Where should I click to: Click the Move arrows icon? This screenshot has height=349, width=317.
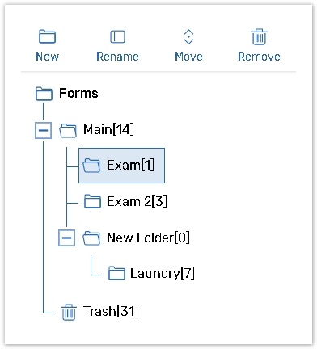(188, 36)
